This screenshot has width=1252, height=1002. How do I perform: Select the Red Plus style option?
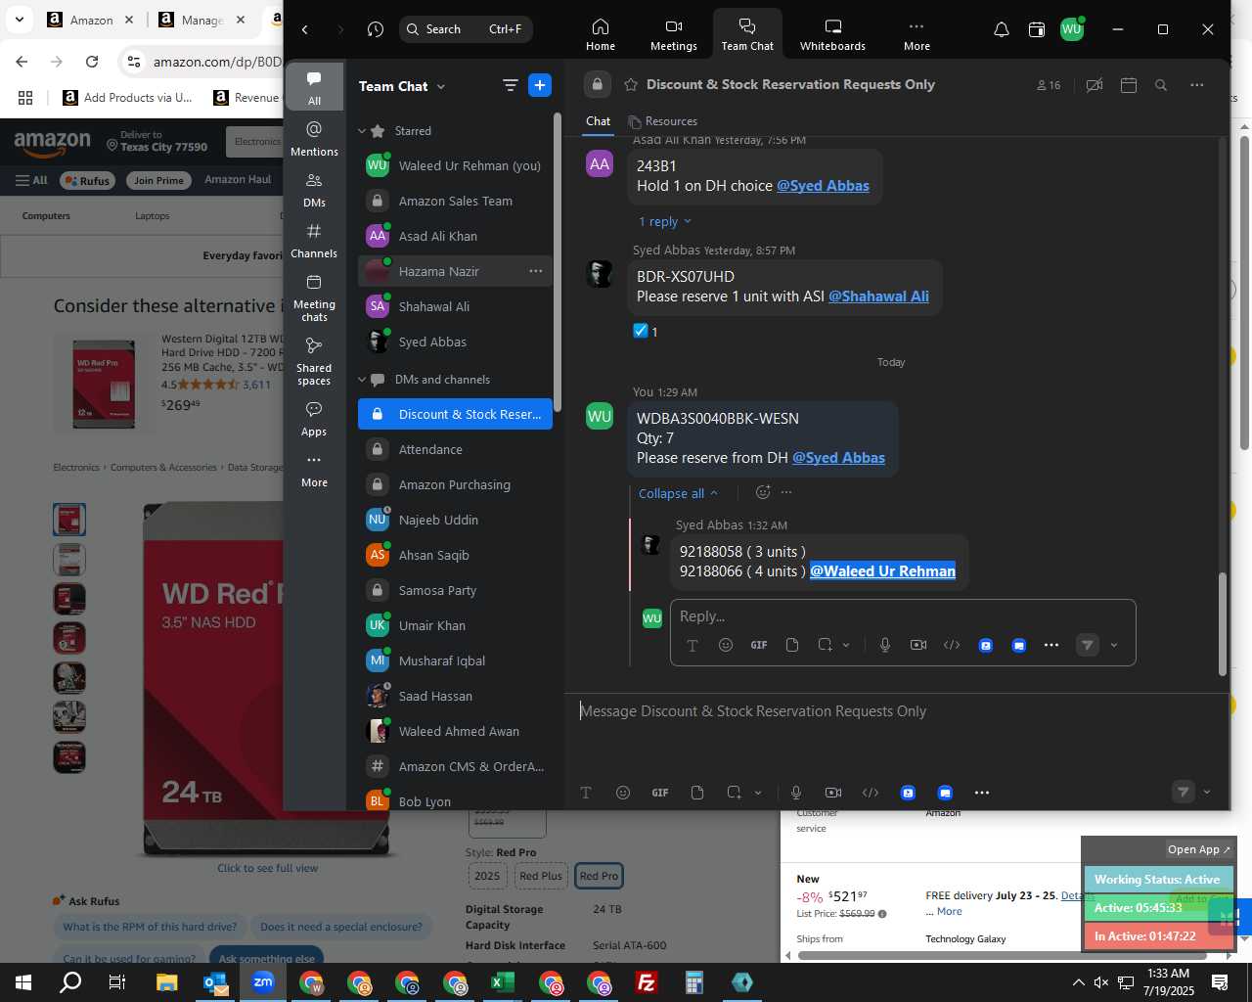click(541, 876)
